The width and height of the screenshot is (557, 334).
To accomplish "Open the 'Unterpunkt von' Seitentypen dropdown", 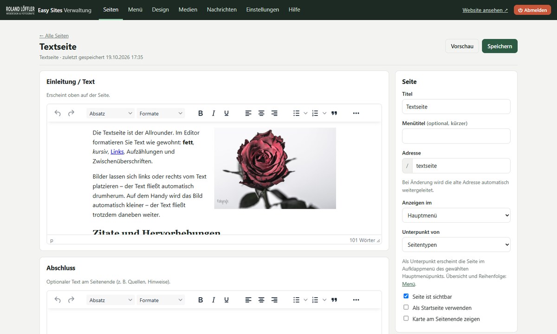I will [456, 244].
